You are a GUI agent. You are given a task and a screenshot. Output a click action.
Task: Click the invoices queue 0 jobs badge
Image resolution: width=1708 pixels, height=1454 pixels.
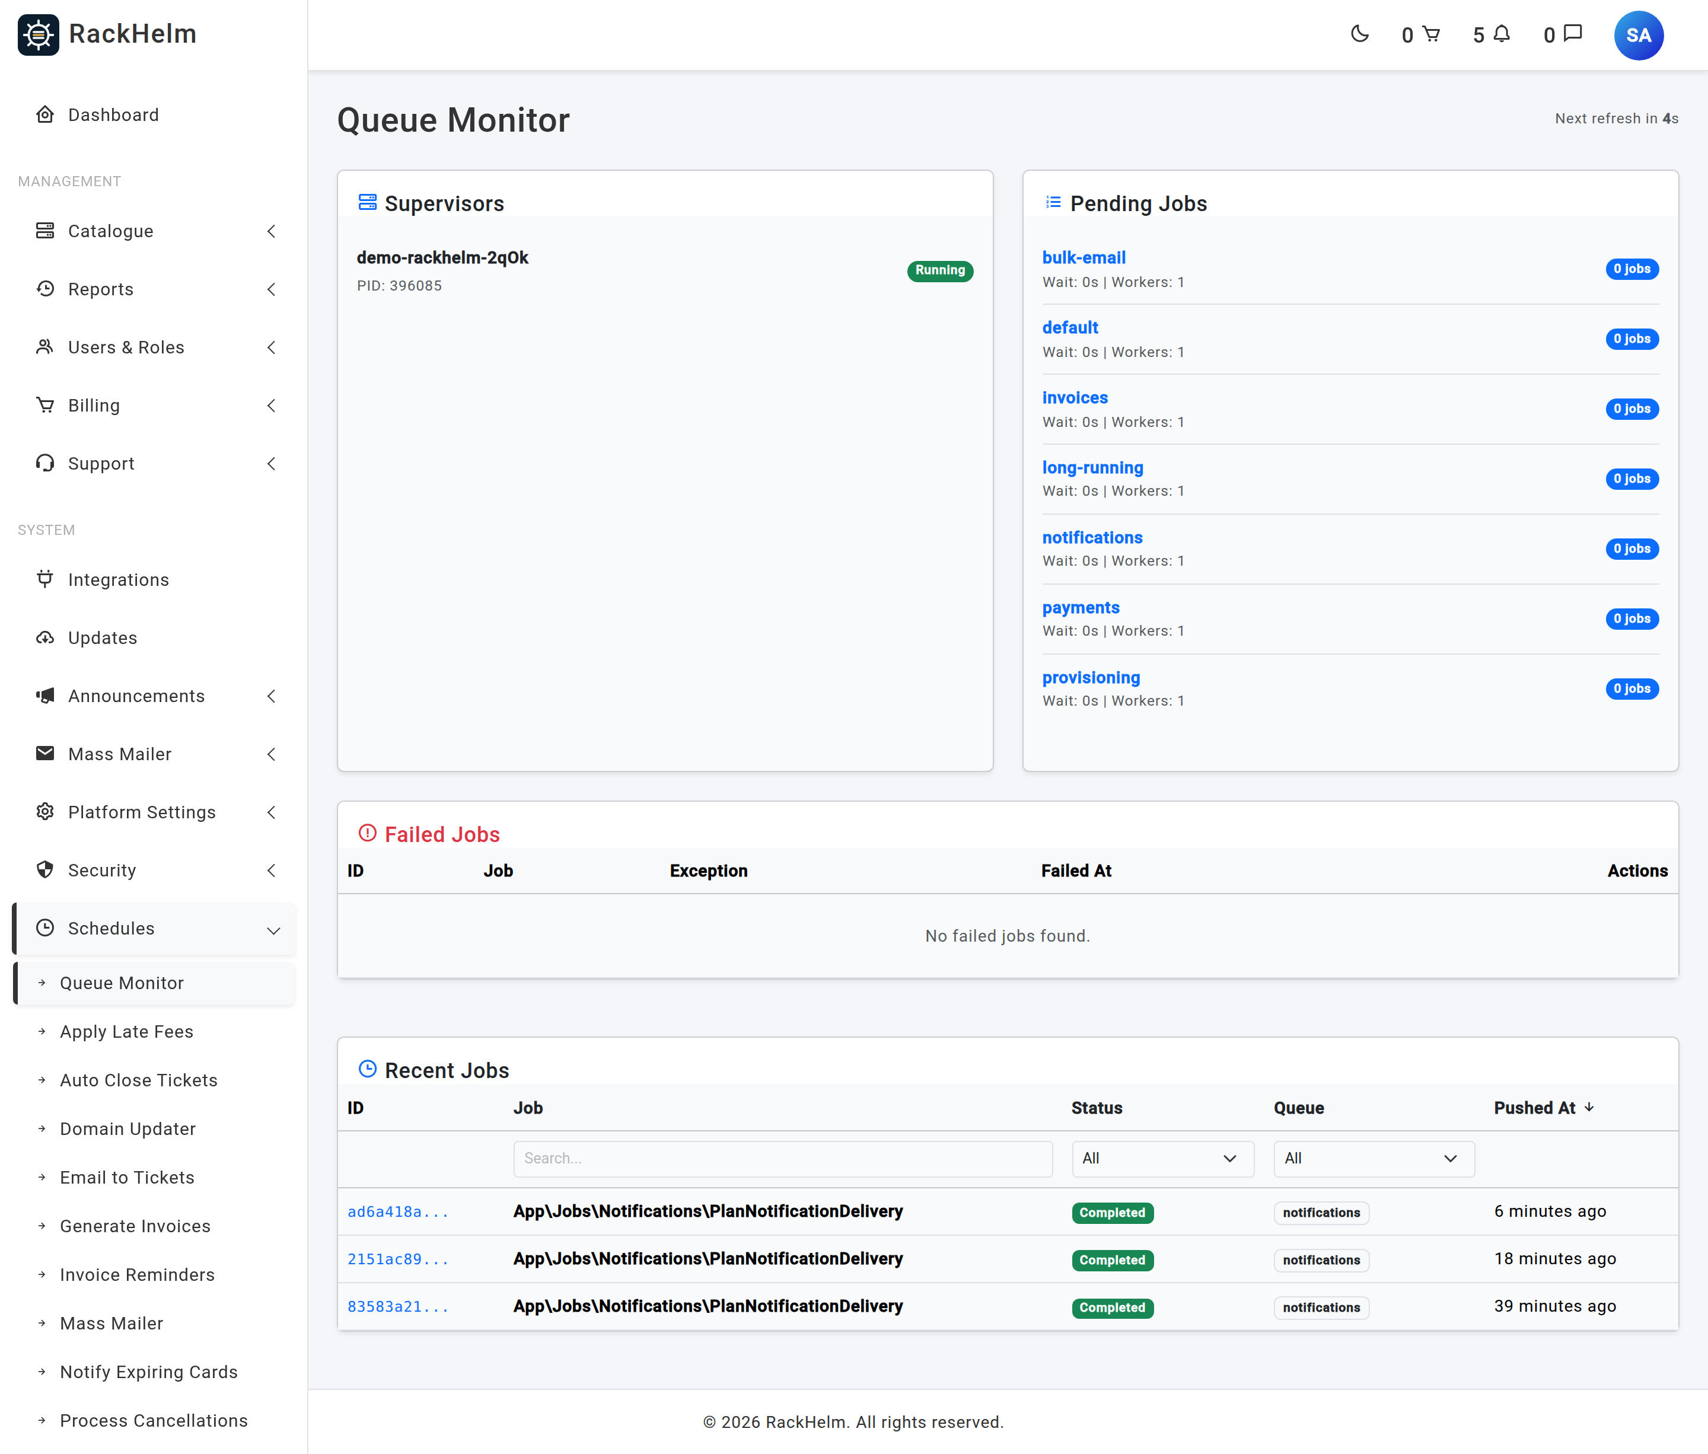[x=1632, y=409]
